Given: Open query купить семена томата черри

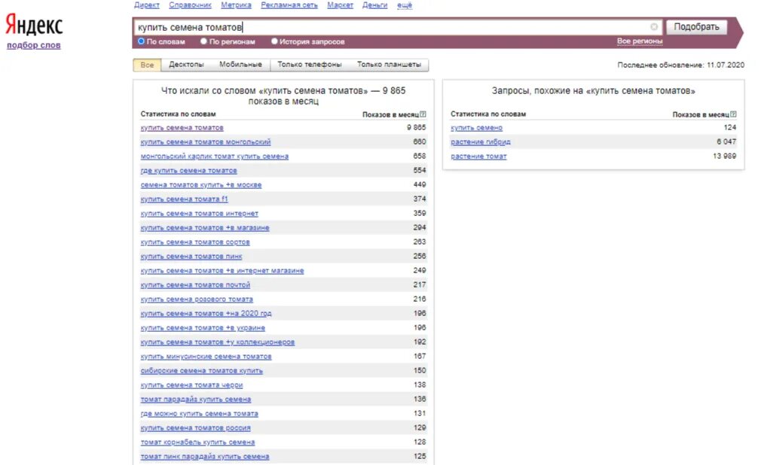Looking at the screenshot, I should (191, 384).
